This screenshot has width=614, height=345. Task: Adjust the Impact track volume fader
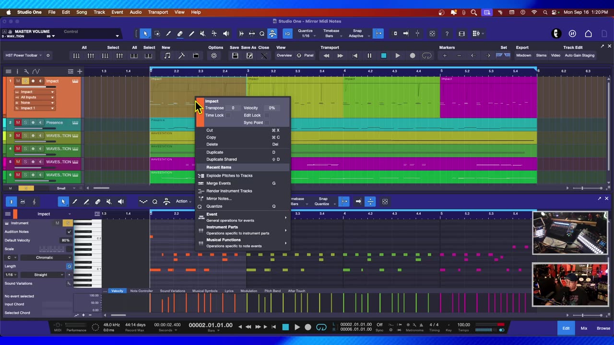coord(36,87)
